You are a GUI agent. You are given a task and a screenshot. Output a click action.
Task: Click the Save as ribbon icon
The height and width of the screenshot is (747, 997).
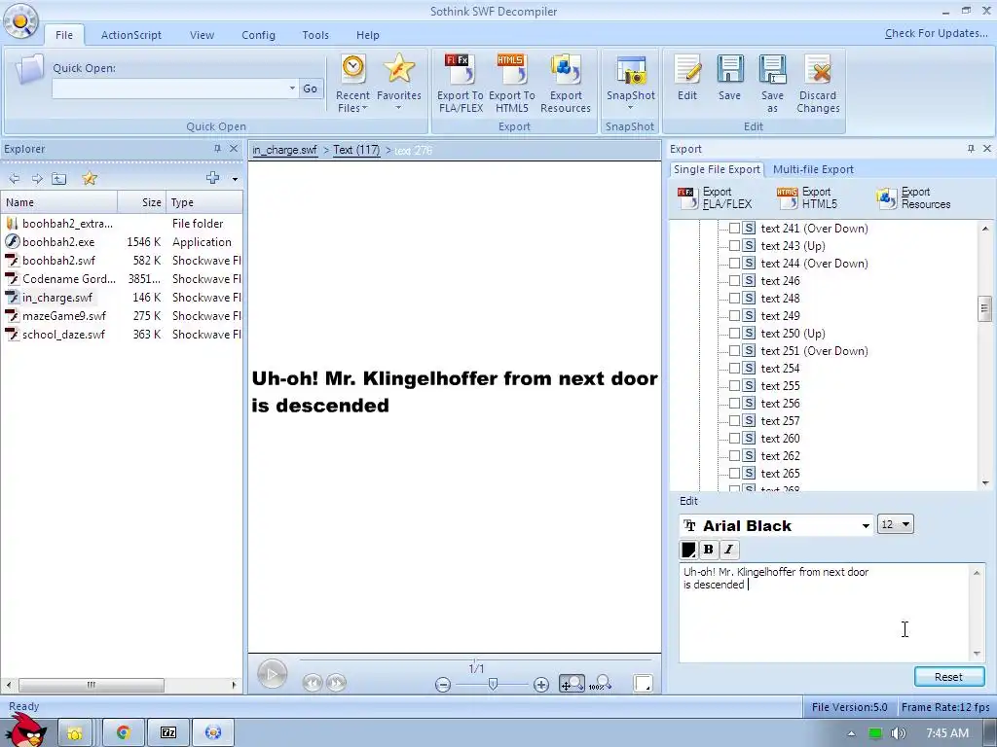pyautogui.click(x=772, y=84)
